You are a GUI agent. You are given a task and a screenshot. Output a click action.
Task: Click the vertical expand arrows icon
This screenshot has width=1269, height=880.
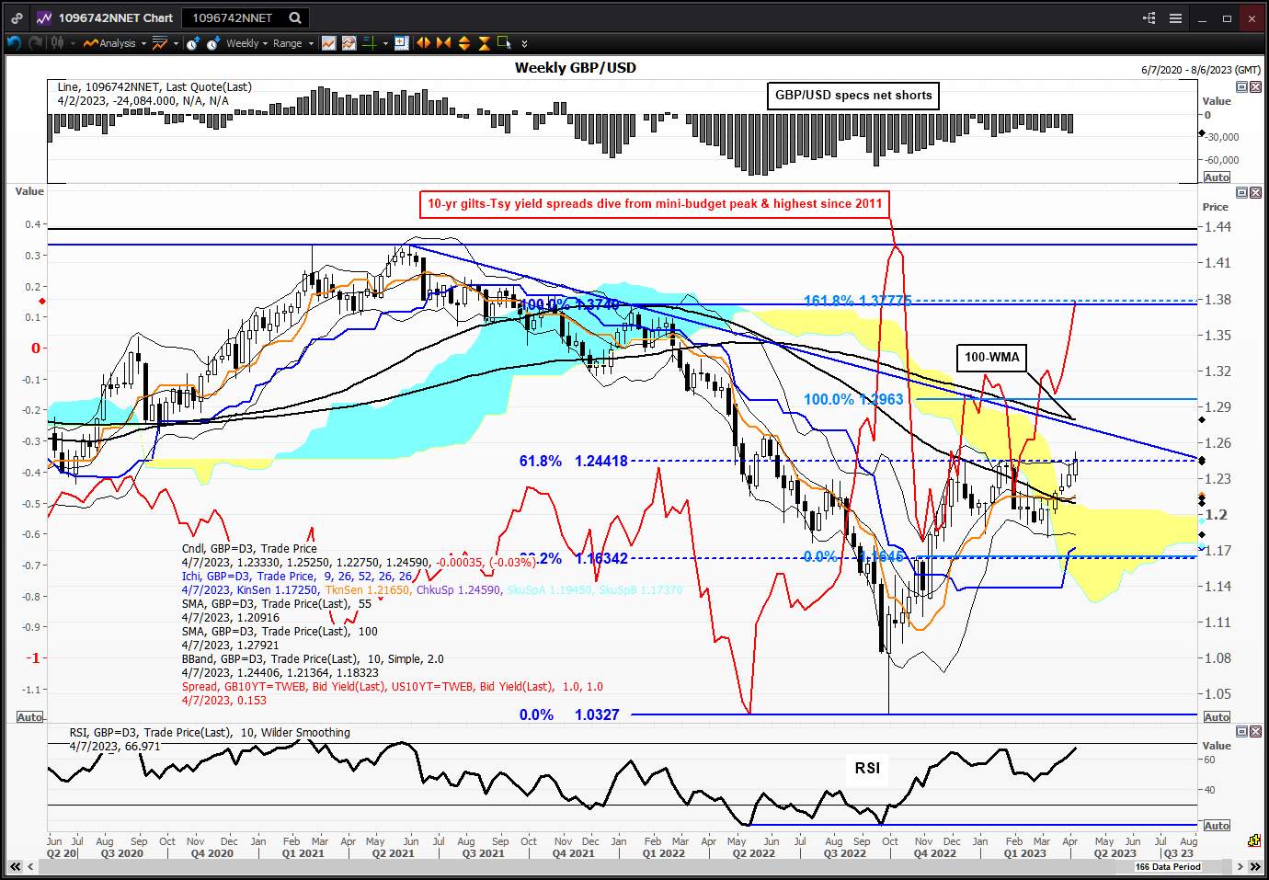[463, 42]
